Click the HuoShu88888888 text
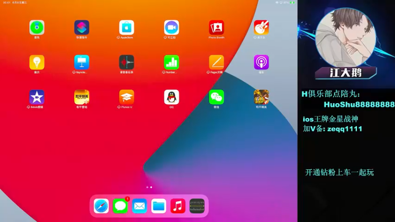 pyautogui.click(x=359, y=105)
